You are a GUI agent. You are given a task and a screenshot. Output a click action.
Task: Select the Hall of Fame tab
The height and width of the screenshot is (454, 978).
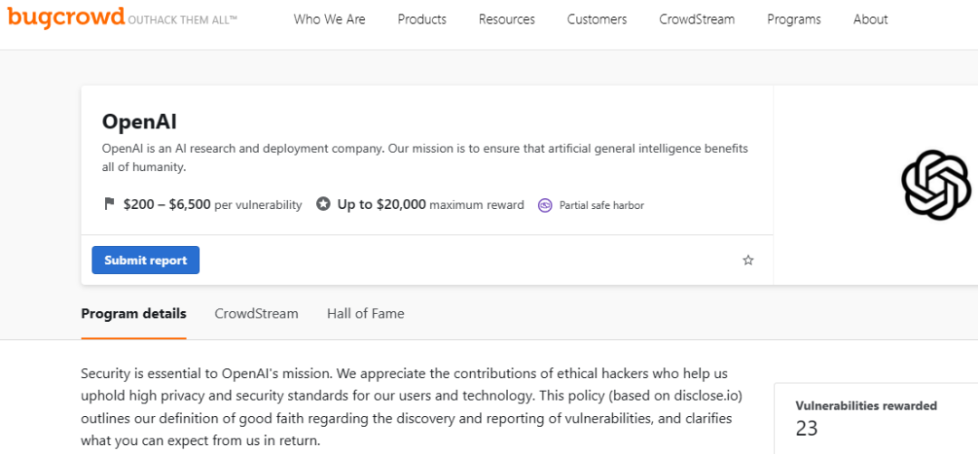(x=366, y=314)
